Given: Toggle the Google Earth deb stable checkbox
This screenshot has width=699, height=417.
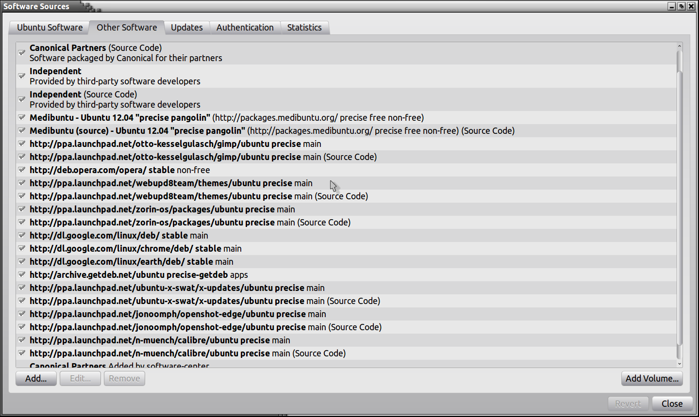Looking at the screenshot, I should (22, 261).
